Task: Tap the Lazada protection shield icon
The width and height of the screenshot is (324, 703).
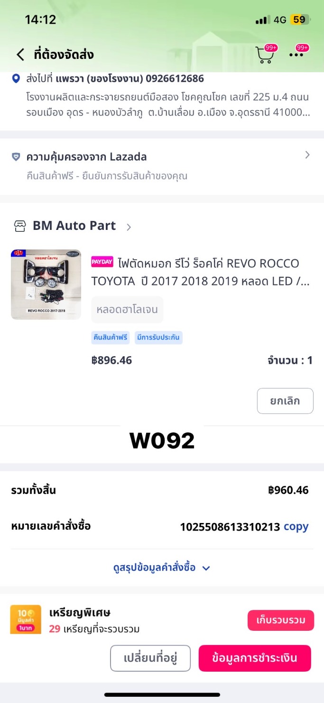Action: [16, 157]
